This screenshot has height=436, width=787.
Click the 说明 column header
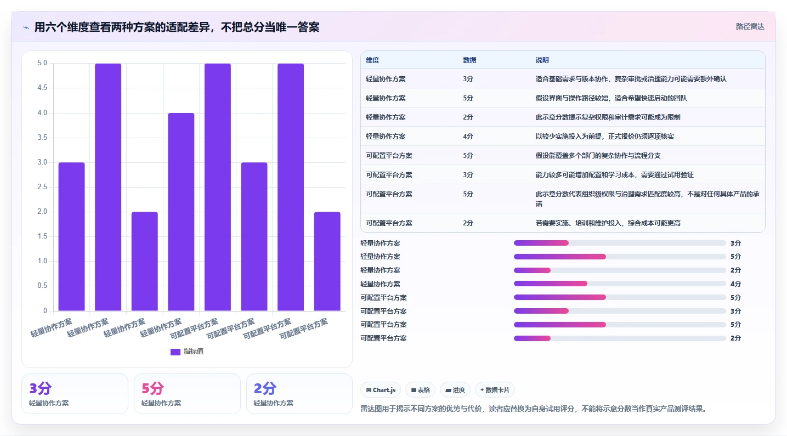click(542, 60)
